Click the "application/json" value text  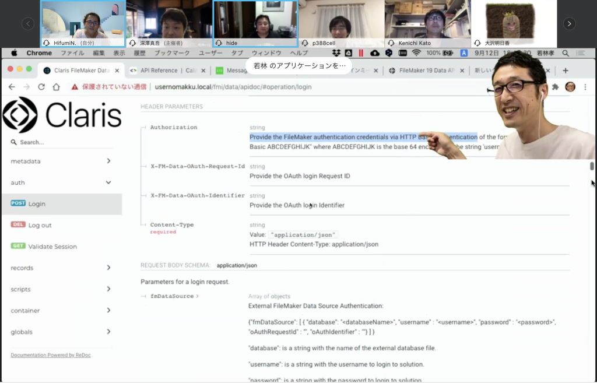(x=303, y=234)
